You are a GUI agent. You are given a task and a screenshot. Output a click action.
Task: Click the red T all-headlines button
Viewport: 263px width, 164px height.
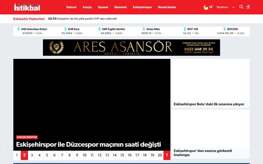tap(167, 155)
